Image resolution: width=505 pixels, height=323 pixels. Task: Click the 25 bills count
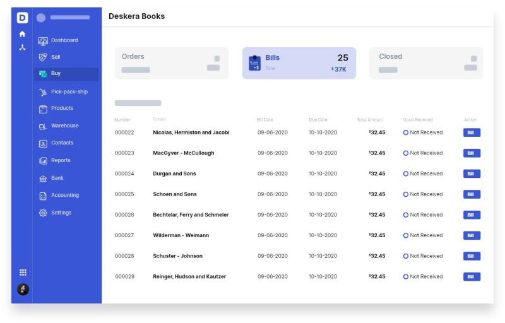(x=343, y=58)
